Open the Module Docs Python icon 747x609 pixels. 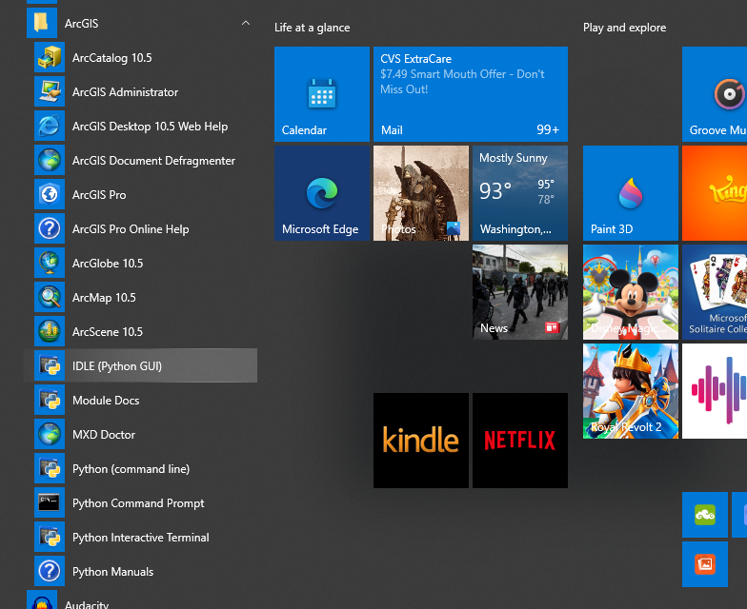click(50, 400)
